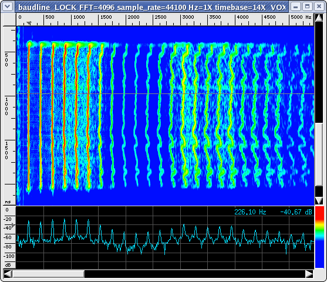The width and height of the screenshot is (327, 282).
Task: Click the 226.10 Hz frequency readout
Action: tap(250, 212)
